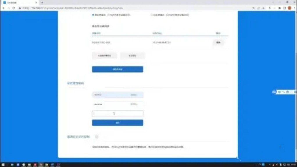Viewport: 297px width, 167px height.
Task: Open File Explorer folder in taskbar
Action: (46, 165)
